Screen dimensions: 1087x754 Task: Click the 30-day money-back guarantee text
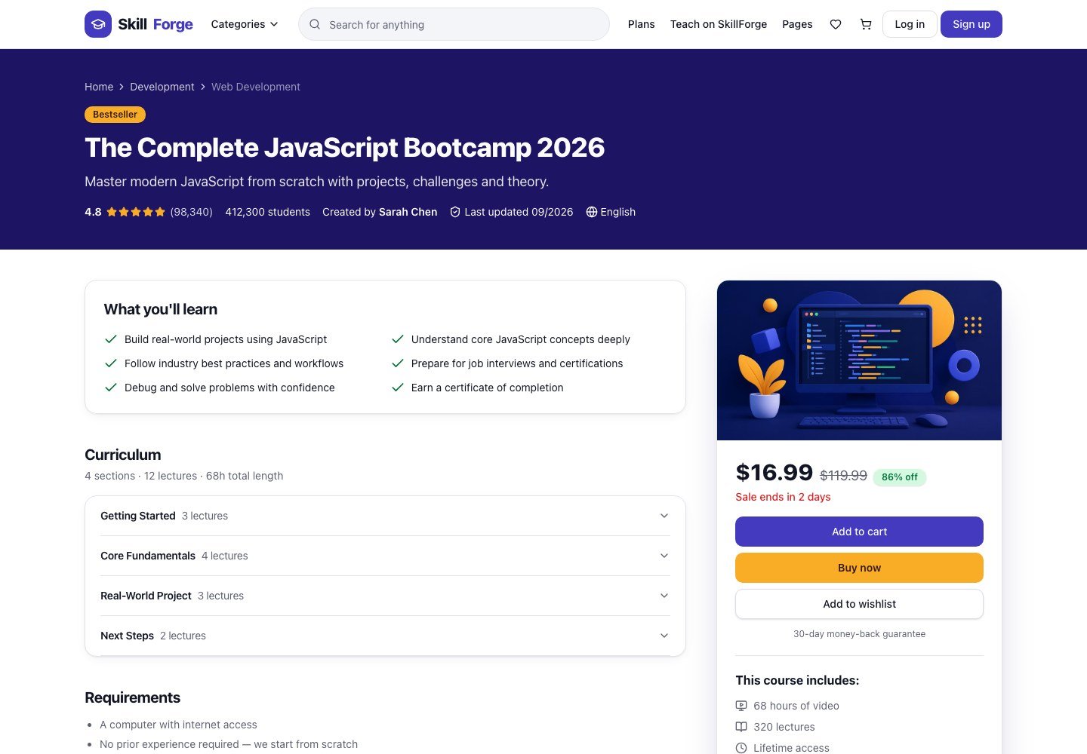(859, 634)
